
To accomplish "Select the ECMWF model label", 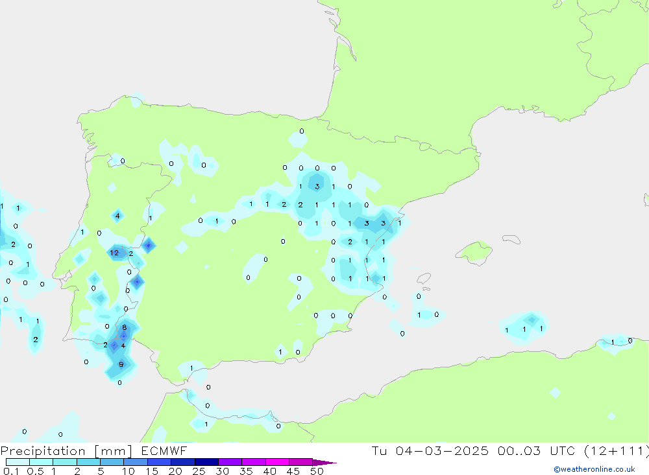I will pos(164,450).
